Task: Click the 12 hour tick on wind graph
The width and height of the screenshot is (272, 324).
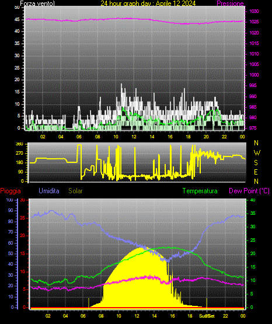Action: (x=134, y=137)
